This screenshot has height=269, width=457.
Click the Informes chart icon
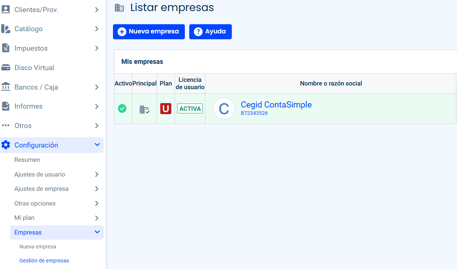point(6,106)
